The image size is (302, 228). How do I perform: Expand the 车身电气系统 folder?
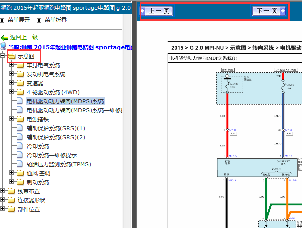(11, 65)
